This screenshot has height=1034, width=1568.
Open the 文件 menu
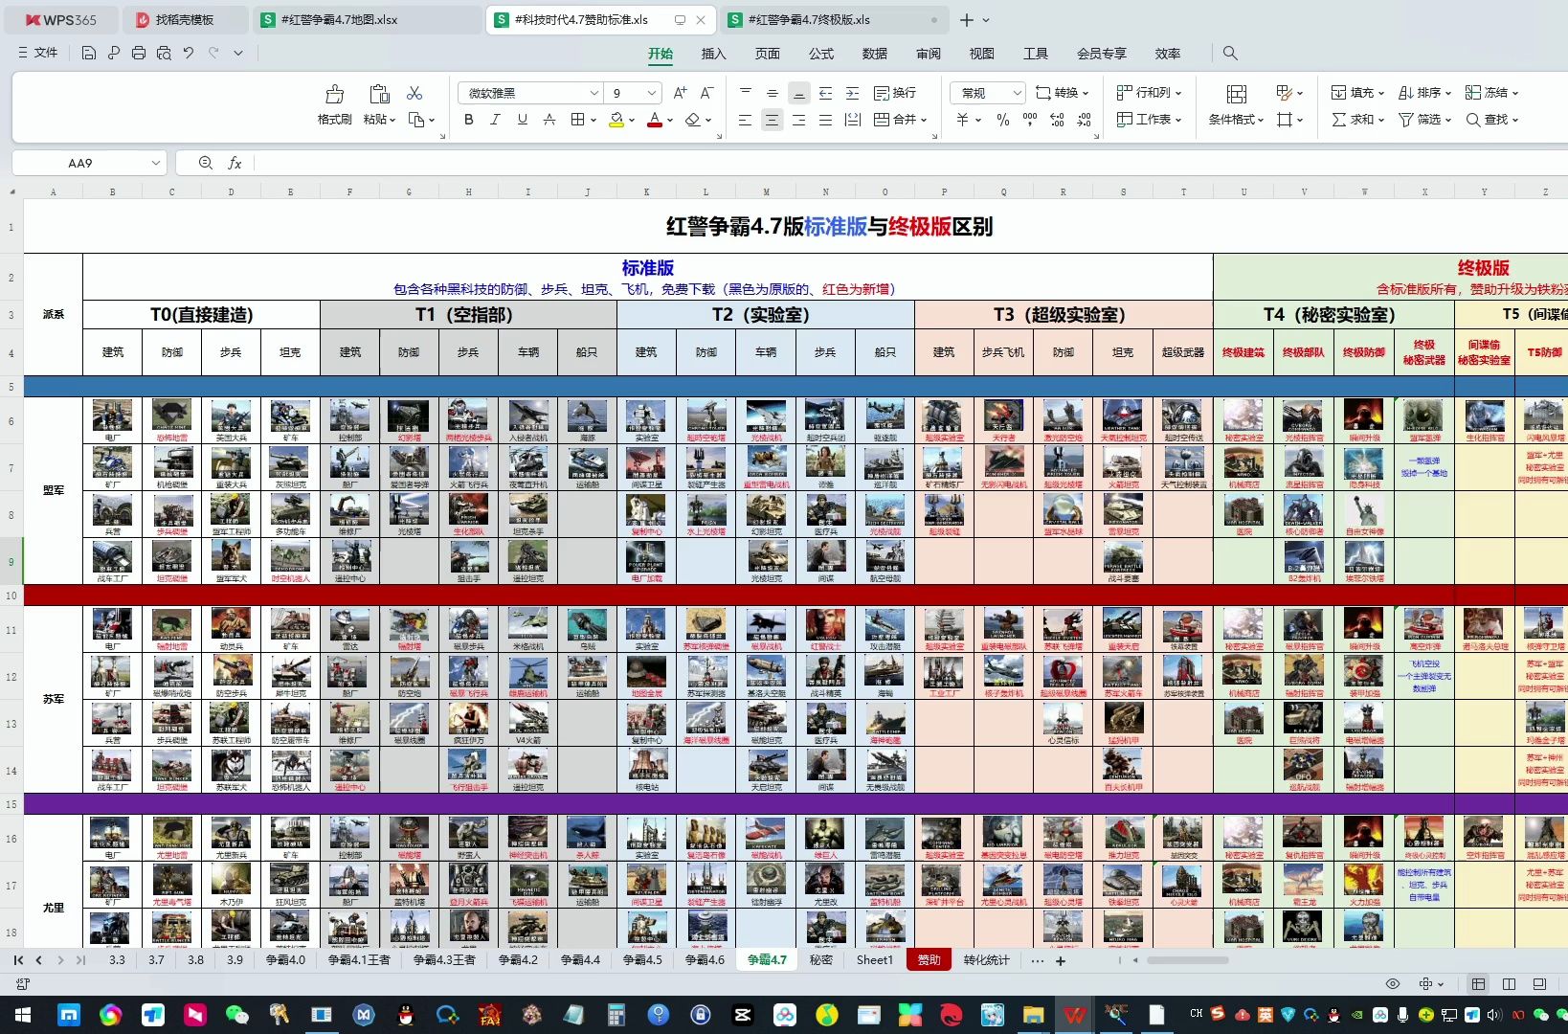click(x=38, y=53)
